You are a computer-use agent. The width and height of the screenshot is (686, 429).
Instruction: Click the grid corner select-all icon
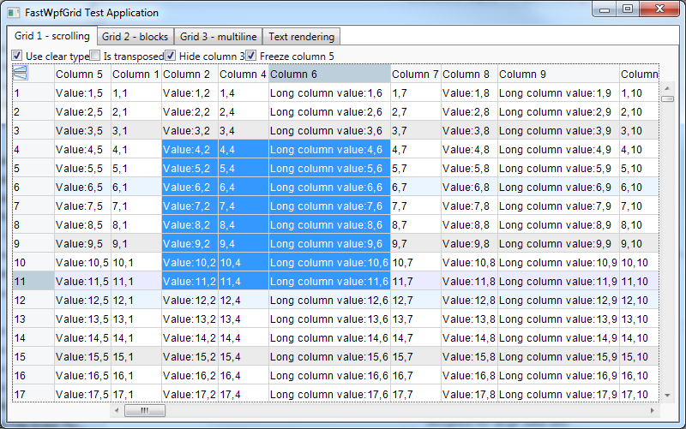coord(20,74)
